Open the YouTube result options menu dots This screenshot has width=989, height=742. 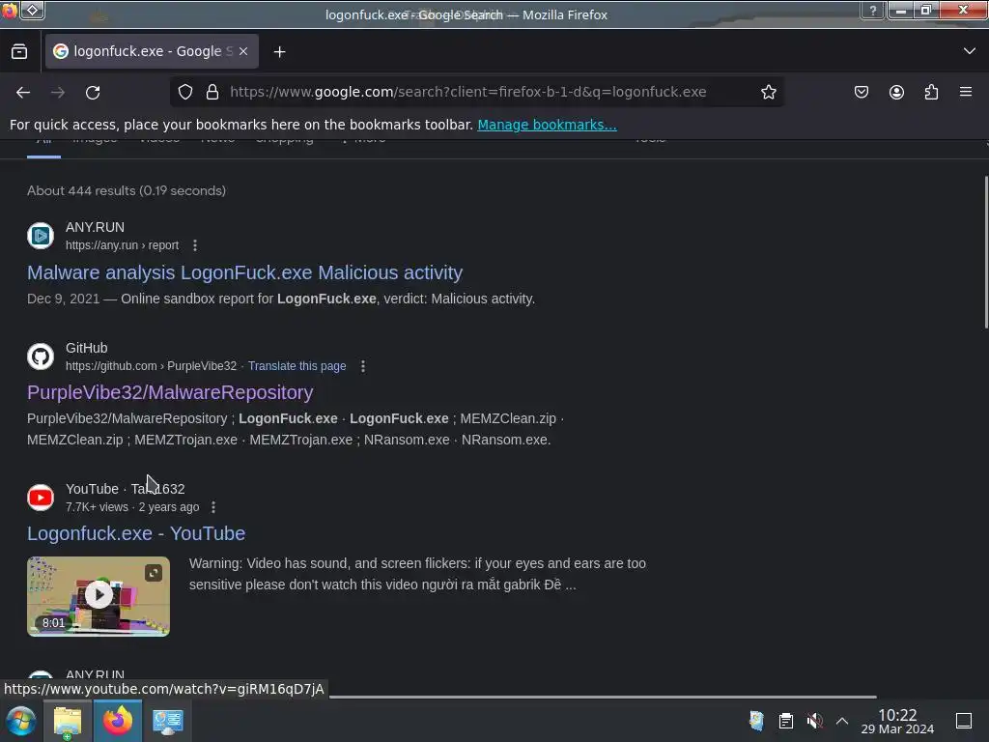click(213, 507)
